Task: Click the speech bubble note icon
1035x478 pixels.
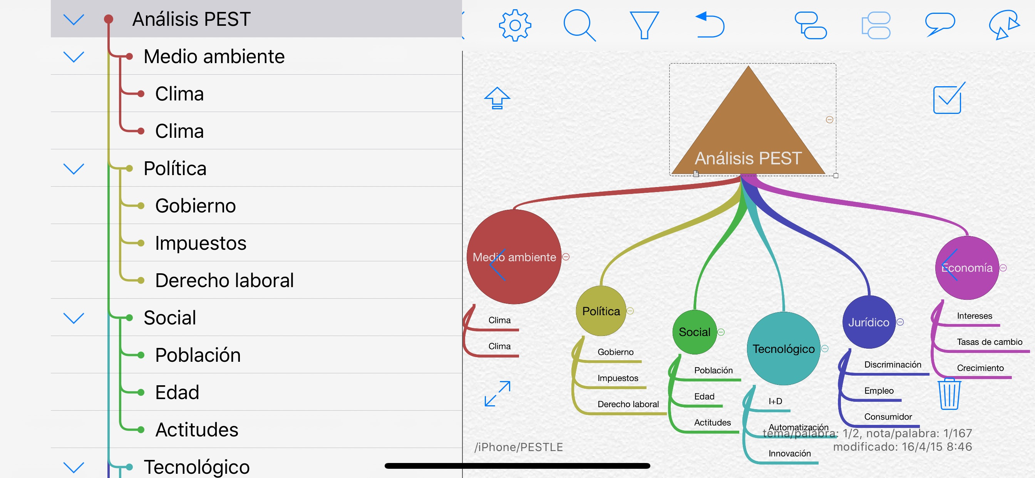Action: [940, 25]
